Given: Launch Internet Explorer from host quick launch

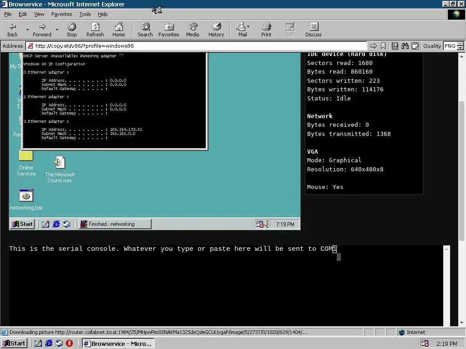Looking at the screenshot, I should point(49,344).
